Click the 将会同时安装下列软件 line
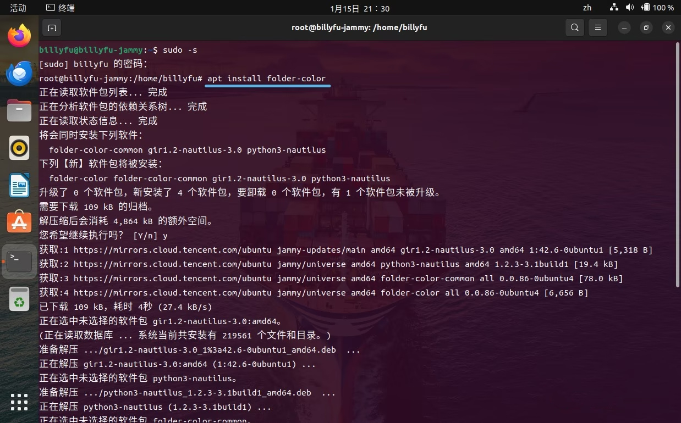Viewport: 681px width, 423px height. 91,135
